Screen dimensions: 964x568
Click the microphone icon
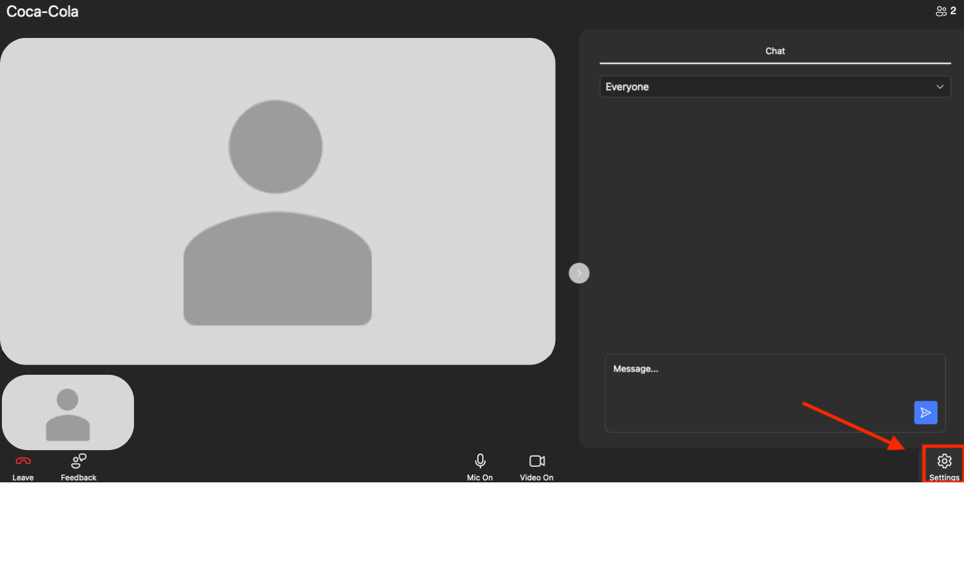click(480, 460)
